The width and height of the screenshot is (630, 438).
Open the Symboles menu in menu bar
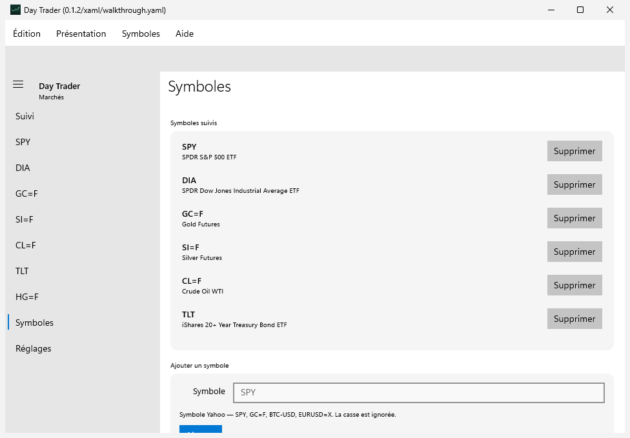(141, 34)
